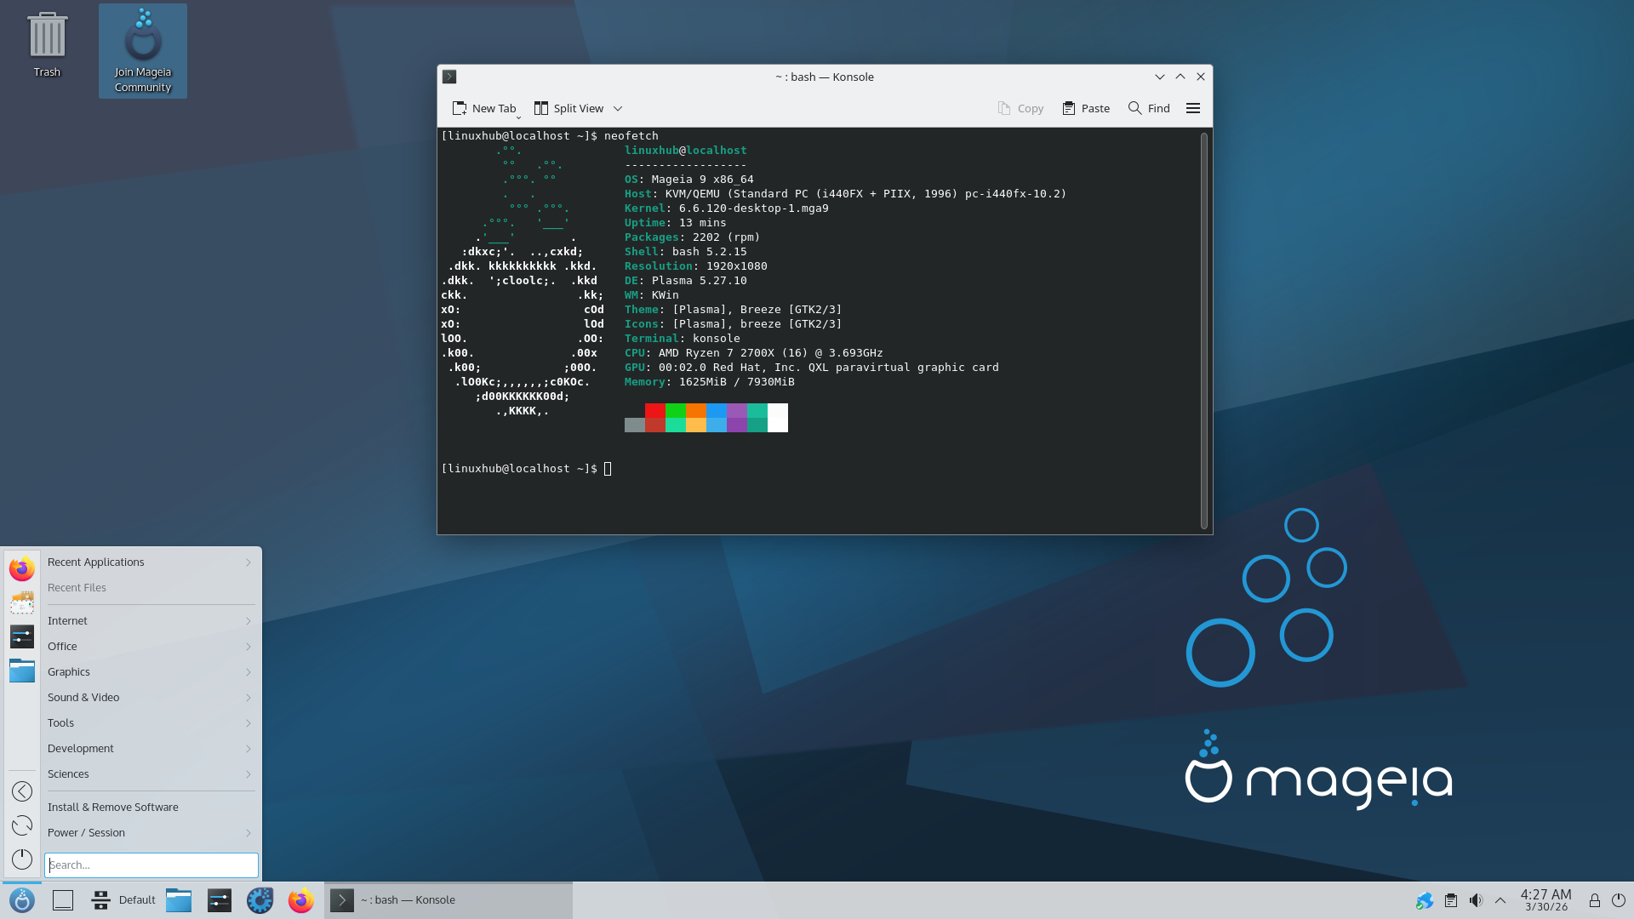Expand the hidden system tray icons arrow
The width and height of the screenshot is (1634, 919).
pos(1500,900)
